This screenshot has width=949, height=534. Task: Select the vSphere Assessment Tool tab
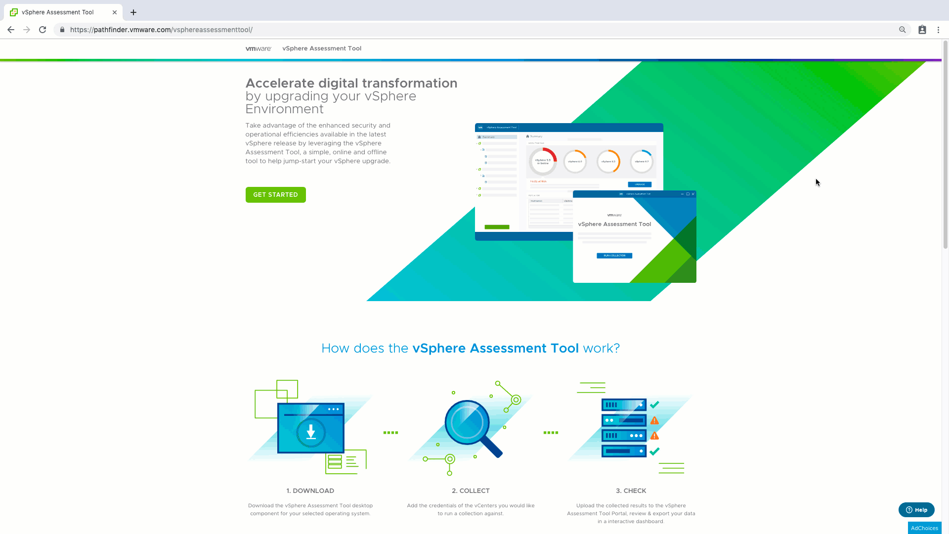pyautogui.click(x=58, y=12)
